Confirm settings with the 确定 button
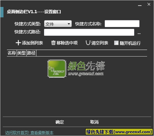The height and width of the screenshot is (136, 154). click(60, 122)
